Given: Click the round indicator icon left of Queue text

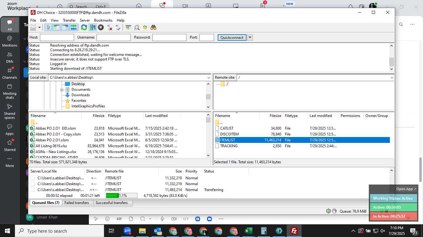Looking at the screenshot, I should coord(334,211).
